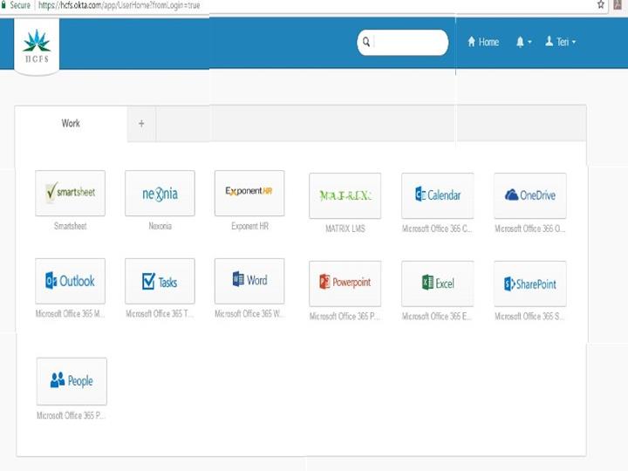628x471 pixels.
Task: Open Microsoft Office 365 Calendar
Action: coord(437,196)
